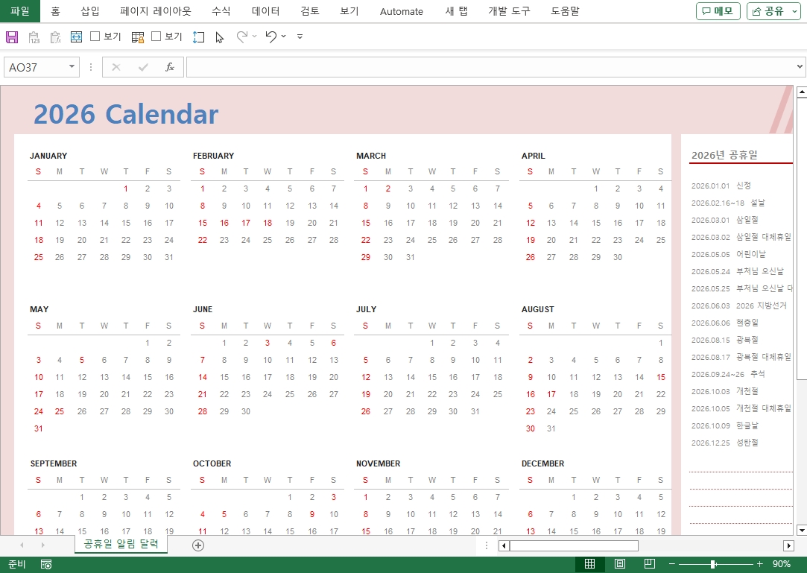Open the 검토 review ribbon tab

[310, 11]
